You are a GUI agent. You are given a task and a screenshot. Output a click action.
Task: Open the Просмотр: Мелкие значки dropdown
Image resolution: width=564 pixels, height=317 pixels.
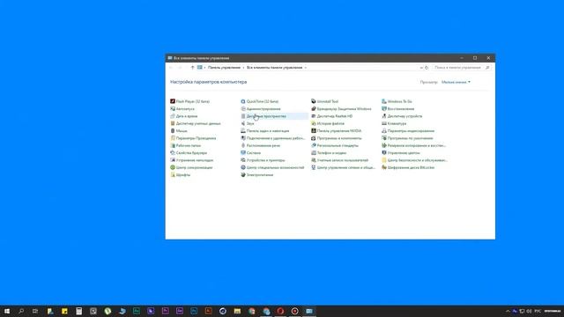point(456,82)
